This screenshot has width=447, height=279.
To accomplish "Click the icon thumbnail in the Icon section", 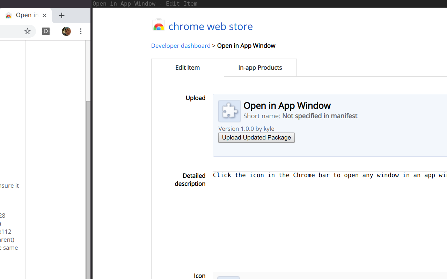I will (x=228, y=278).
